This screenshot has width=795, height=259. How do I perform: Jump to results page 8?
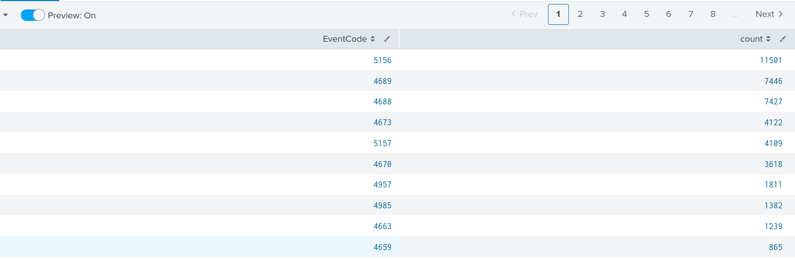(713, 14)
